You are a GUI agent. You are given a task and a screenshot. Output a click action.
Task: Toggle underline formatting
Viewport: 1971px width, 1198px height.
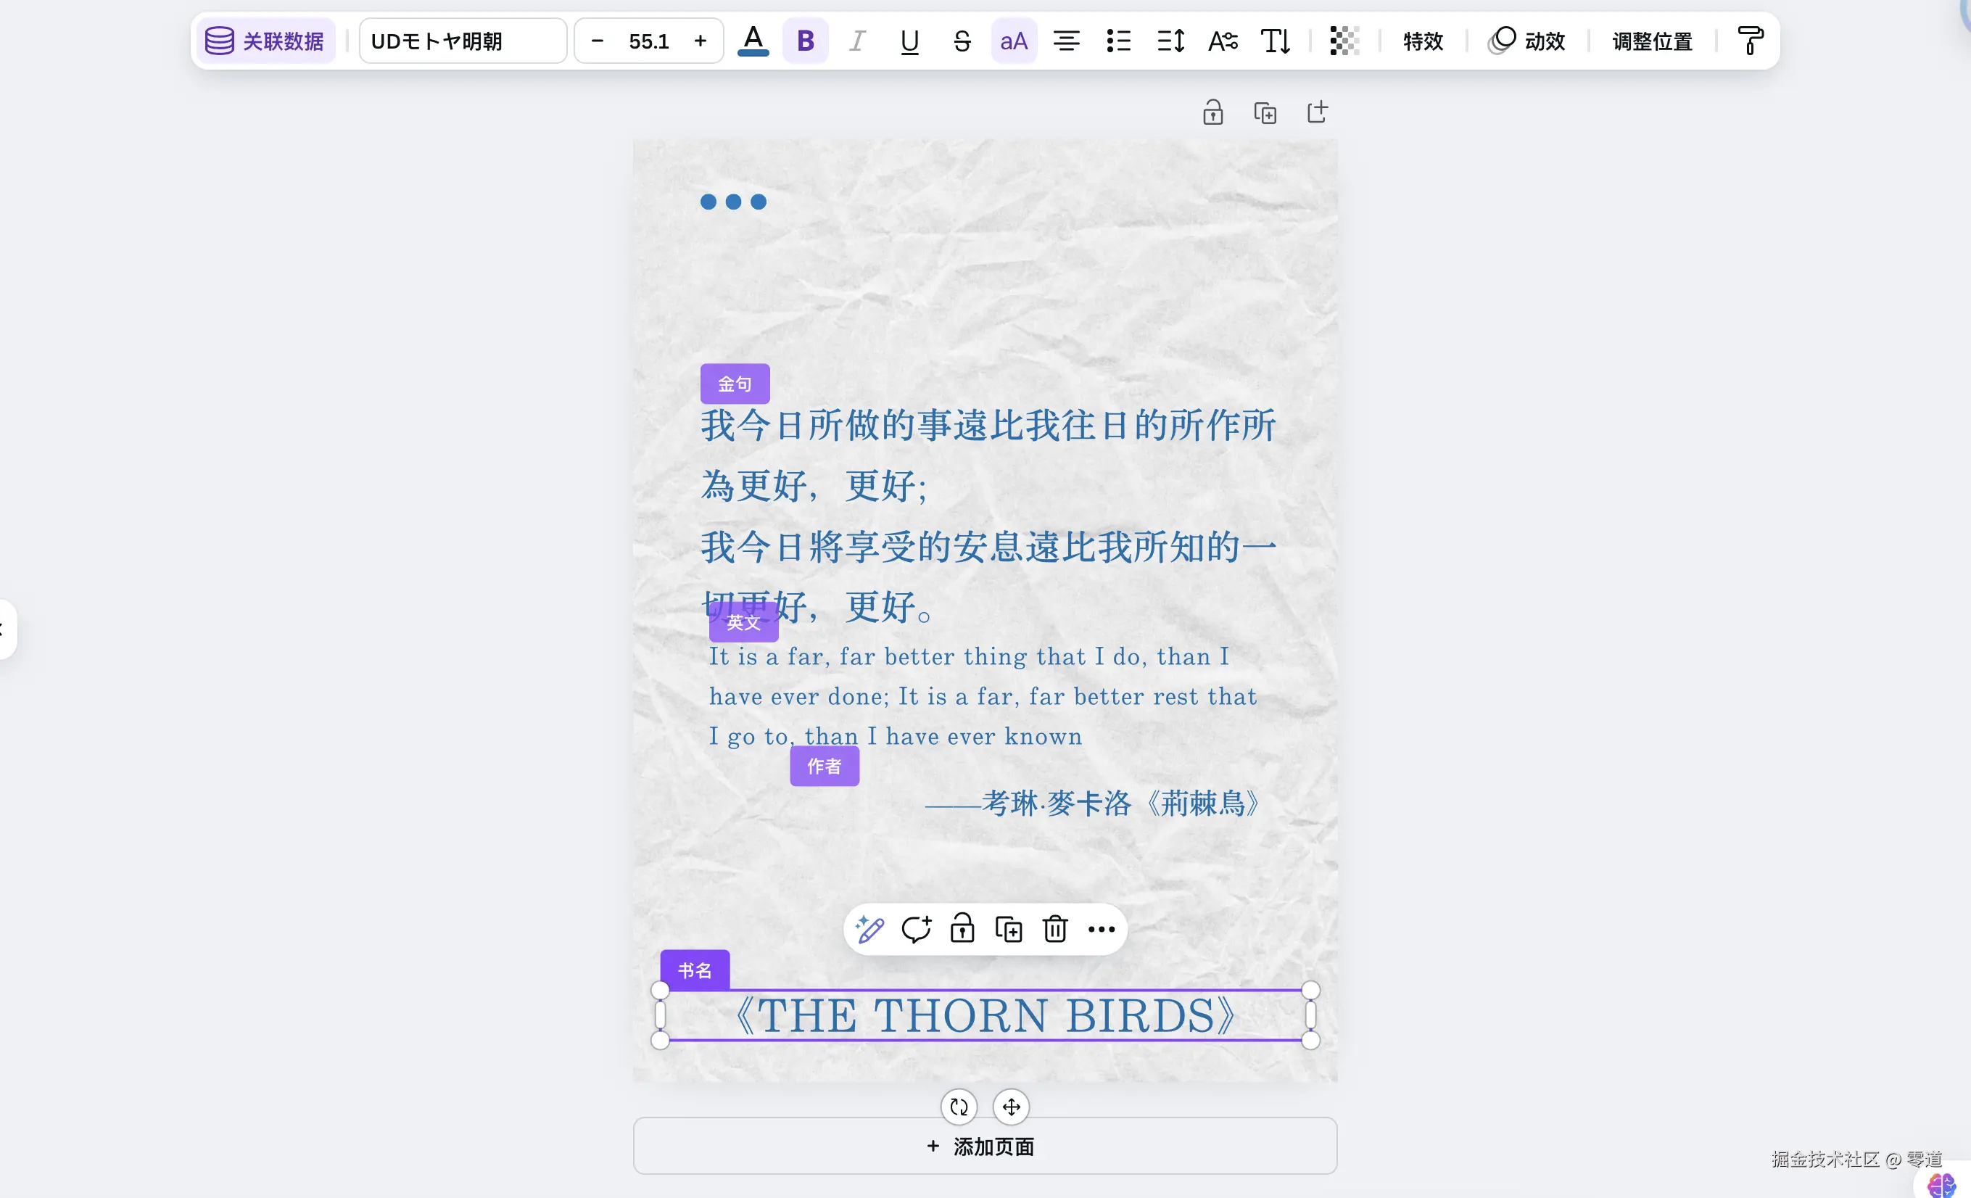[909, 41]
